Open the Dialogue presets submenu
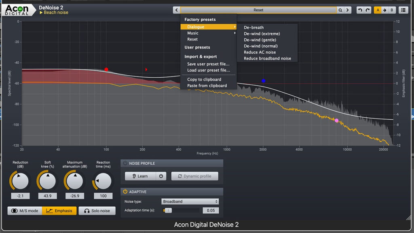The height and width of the screenshot is (233, 414). pyautogui.click(x=209, y=27)
